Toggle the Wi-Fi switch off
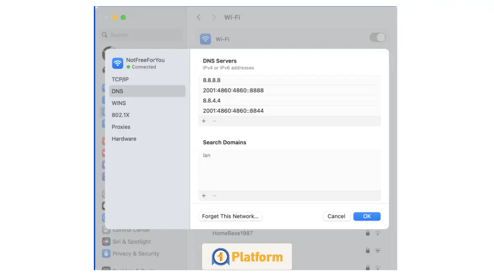 coord(377,37)
